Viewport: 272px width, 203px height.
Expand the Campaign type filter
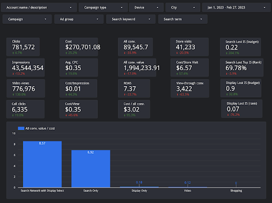click(103, 7)
